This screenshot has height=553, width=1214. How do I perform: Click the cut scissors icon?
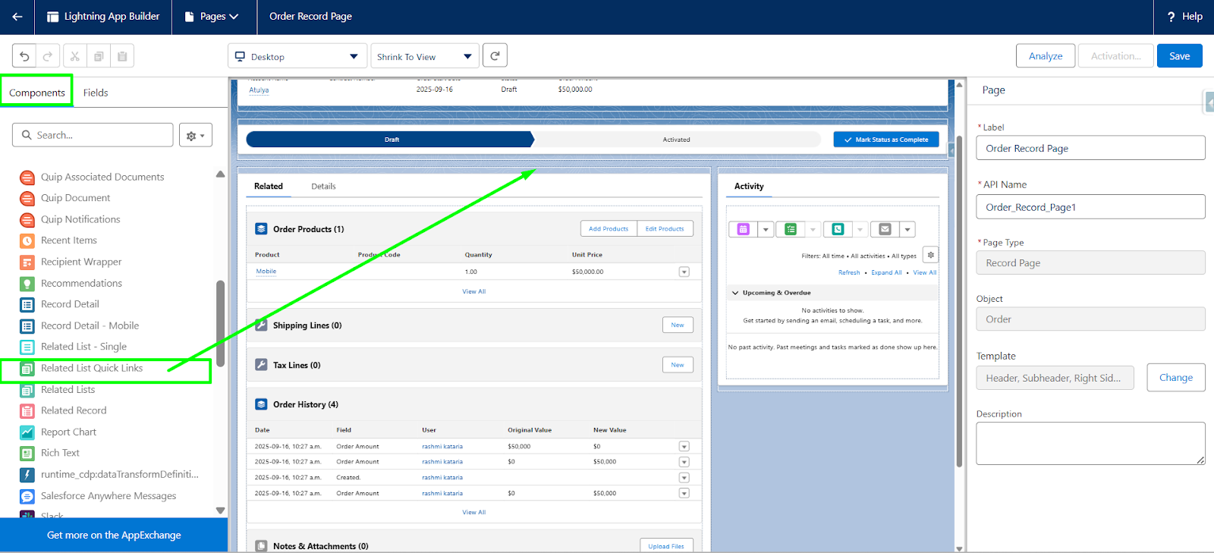pyautogui.click(x=74, y=56)
